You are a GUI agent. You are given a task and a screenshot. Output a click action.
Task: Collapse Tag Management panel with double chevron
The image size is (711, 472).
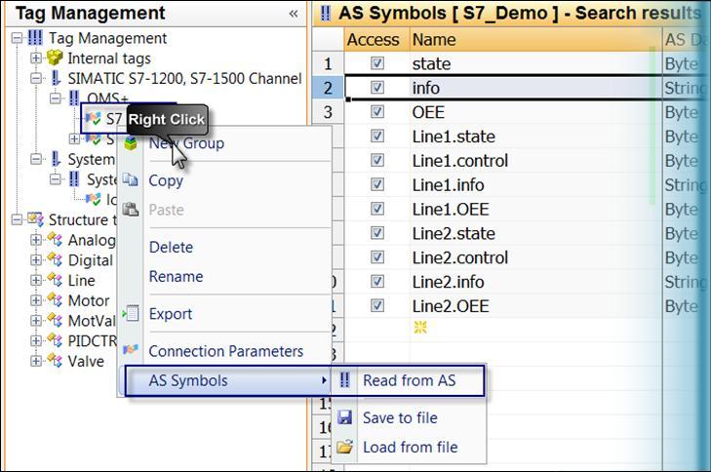pyautogui.click(x=294, y=13)
